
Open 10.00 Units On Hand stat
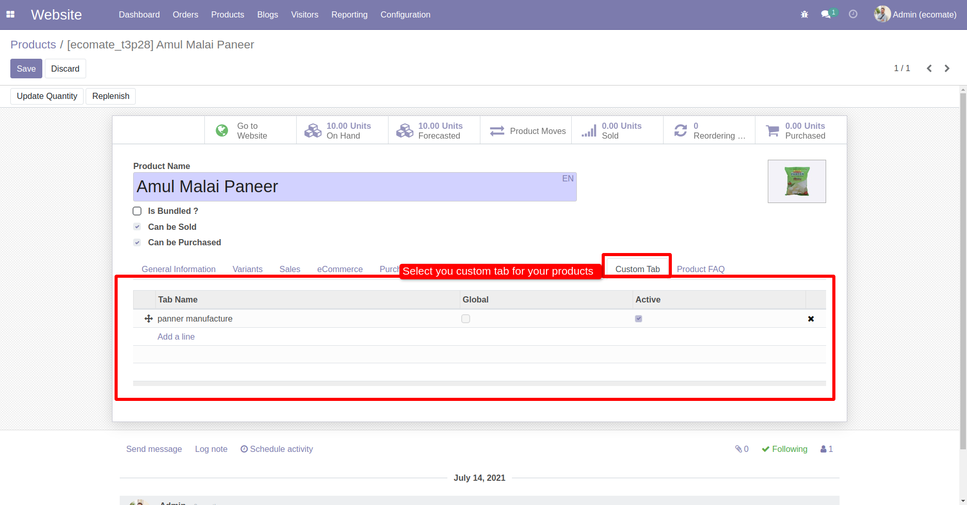[x=342, y=130]
